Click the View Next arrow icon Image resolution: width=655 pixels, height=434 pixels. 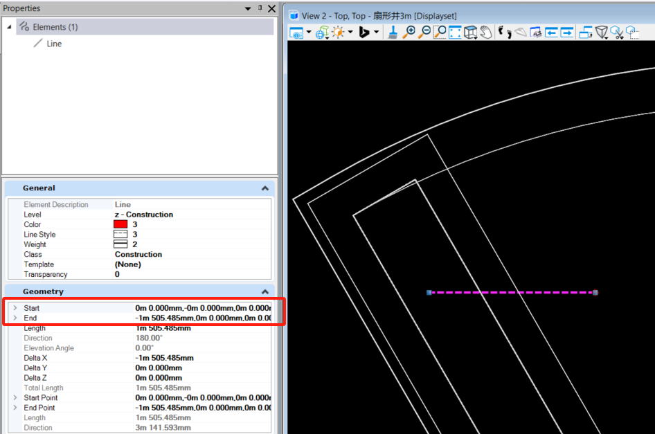567,33
